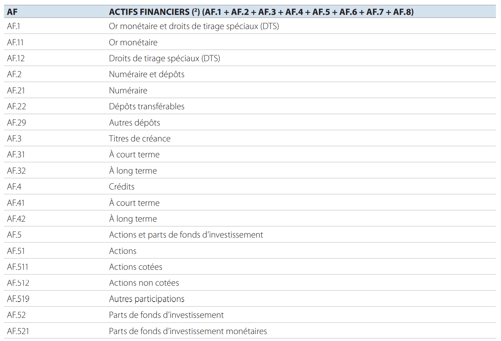
Task: Click 'Droits de tirage spéciaux (DTS)' text
Action: tap(164, 58)
